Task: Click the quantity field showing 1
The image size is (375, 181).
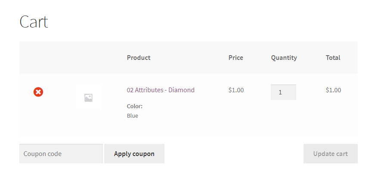Action: pyautogui.click(x=283, y=92)
